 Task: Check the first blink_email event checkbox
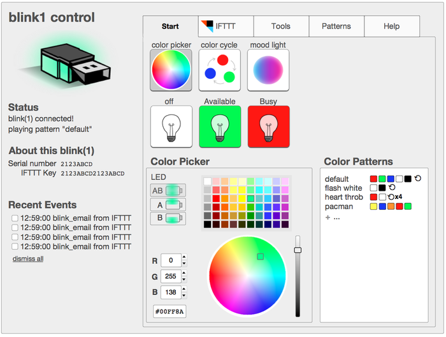point(15,218)
